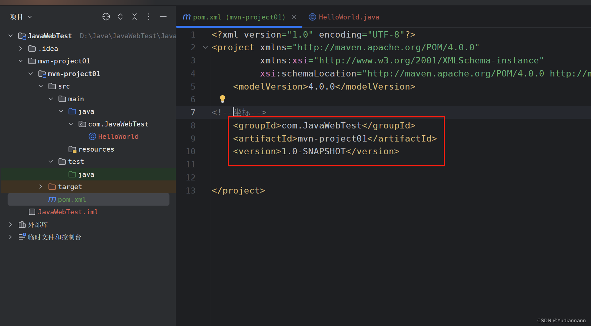Click the Maven icon on the pom.xml tab

186,17
